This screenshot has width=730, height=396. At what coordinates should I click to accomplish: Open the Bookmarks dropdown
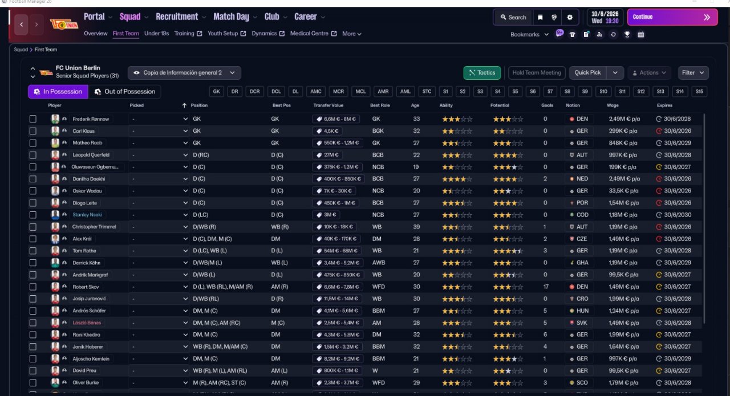530,34
